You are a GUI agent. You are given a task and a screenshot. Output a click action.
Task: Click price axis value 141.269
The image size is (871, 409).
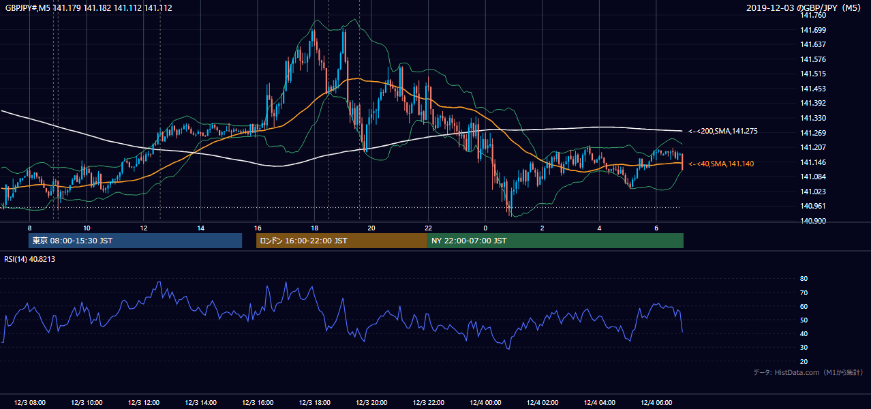[x=812, y=133]
